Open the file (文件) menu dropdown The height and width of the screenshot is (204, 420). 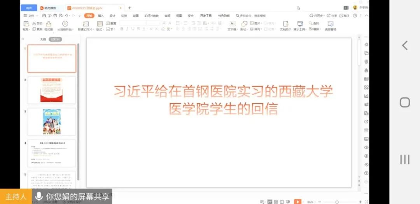point(30,16)
